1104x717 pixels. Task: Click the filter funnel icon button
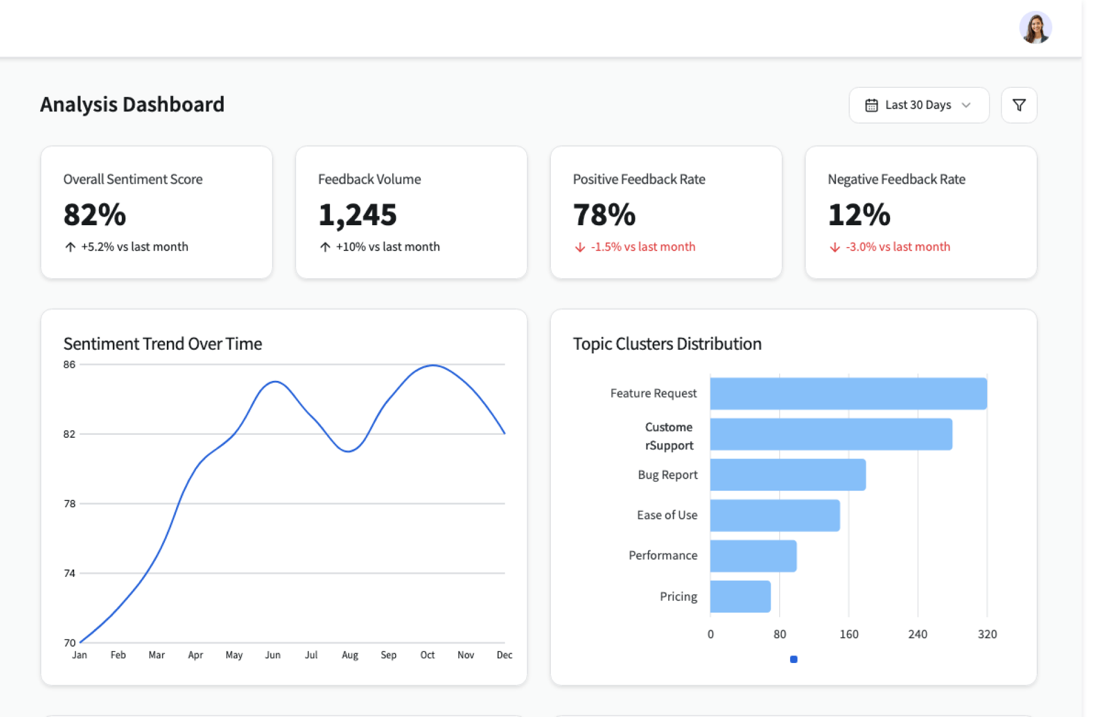(x=1018, y=105)
